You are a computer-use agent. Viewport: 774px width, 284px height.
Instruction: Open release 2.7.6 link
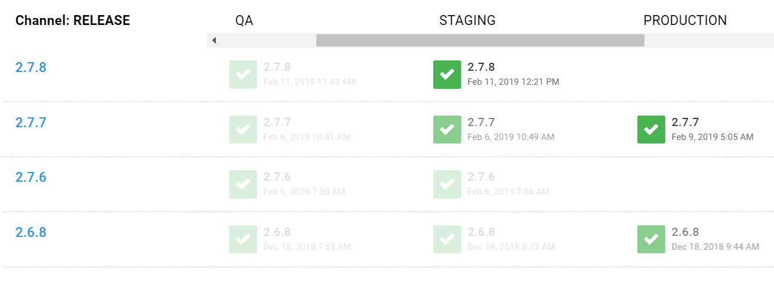[x=31, y=177]
